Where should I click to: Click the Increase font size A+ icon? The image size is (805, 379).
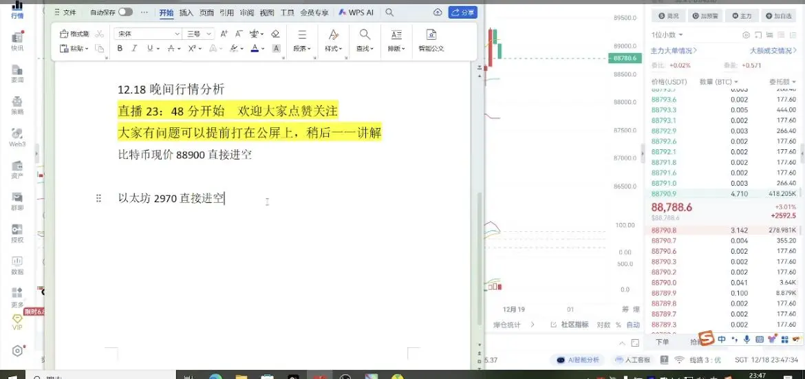[x=224, y=34]
